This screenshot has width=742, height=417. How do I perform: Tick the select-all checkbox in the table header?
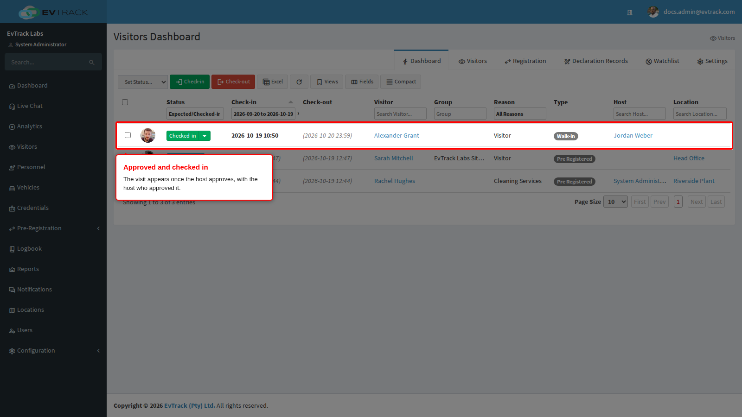point(125,102)
